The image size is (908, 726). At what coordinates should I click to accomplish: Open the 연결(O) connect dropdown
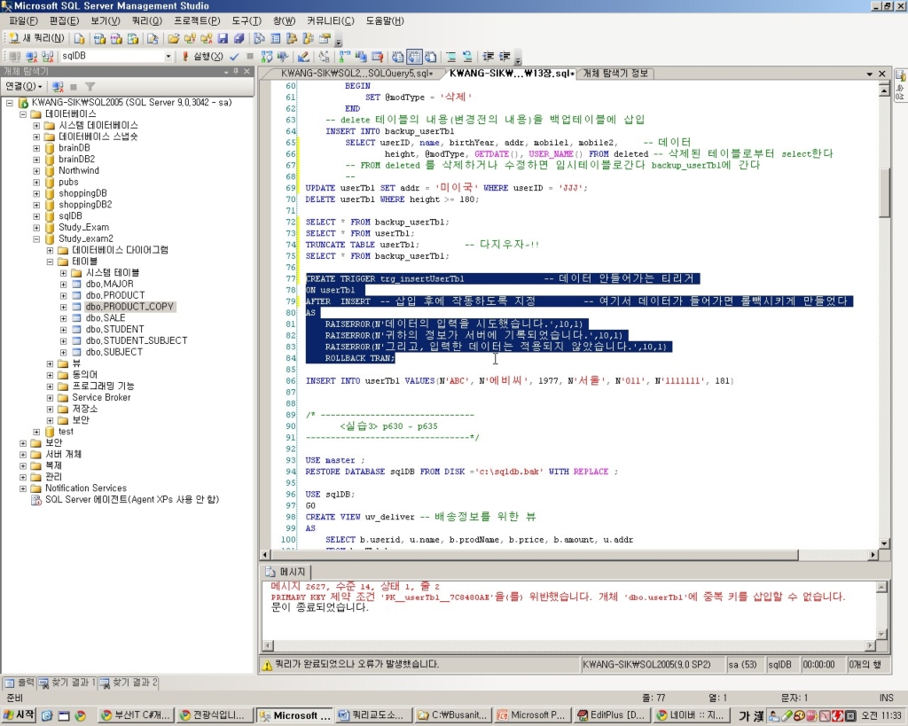(x=23, y=86)
